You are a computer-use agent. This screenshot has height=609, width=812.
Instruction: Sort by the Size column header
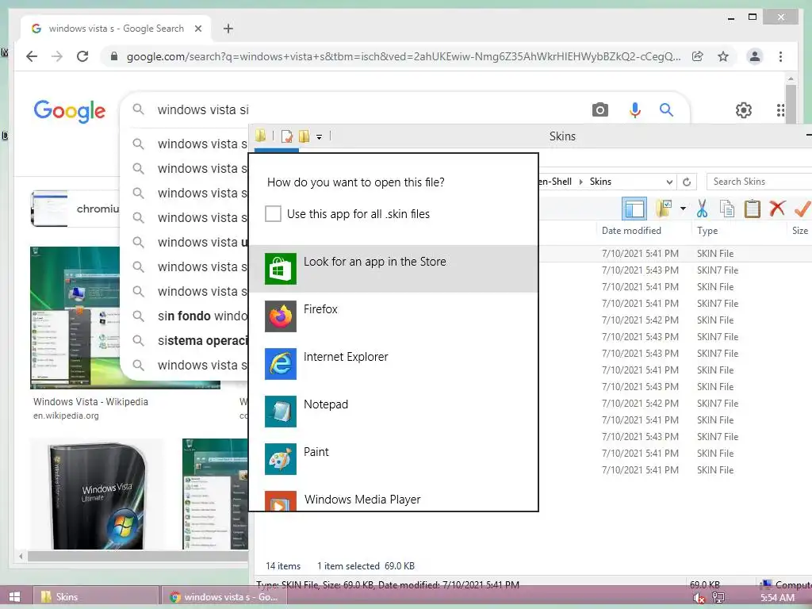(799, 231)
